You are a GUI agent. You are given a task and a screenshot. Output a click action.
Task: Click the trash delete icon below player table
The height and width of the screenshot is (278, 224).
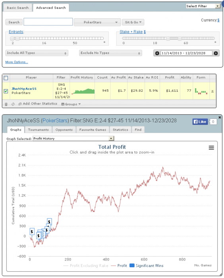click(x=6, y=104)
